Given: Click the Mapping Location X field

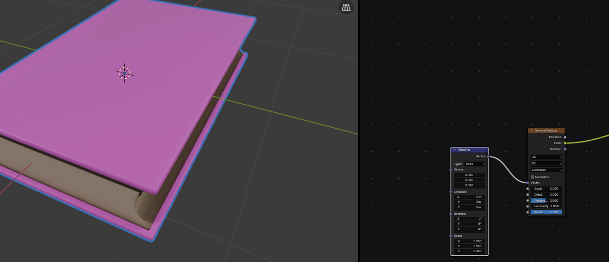Looking at the screenshot, I should (x=469, y=197).
